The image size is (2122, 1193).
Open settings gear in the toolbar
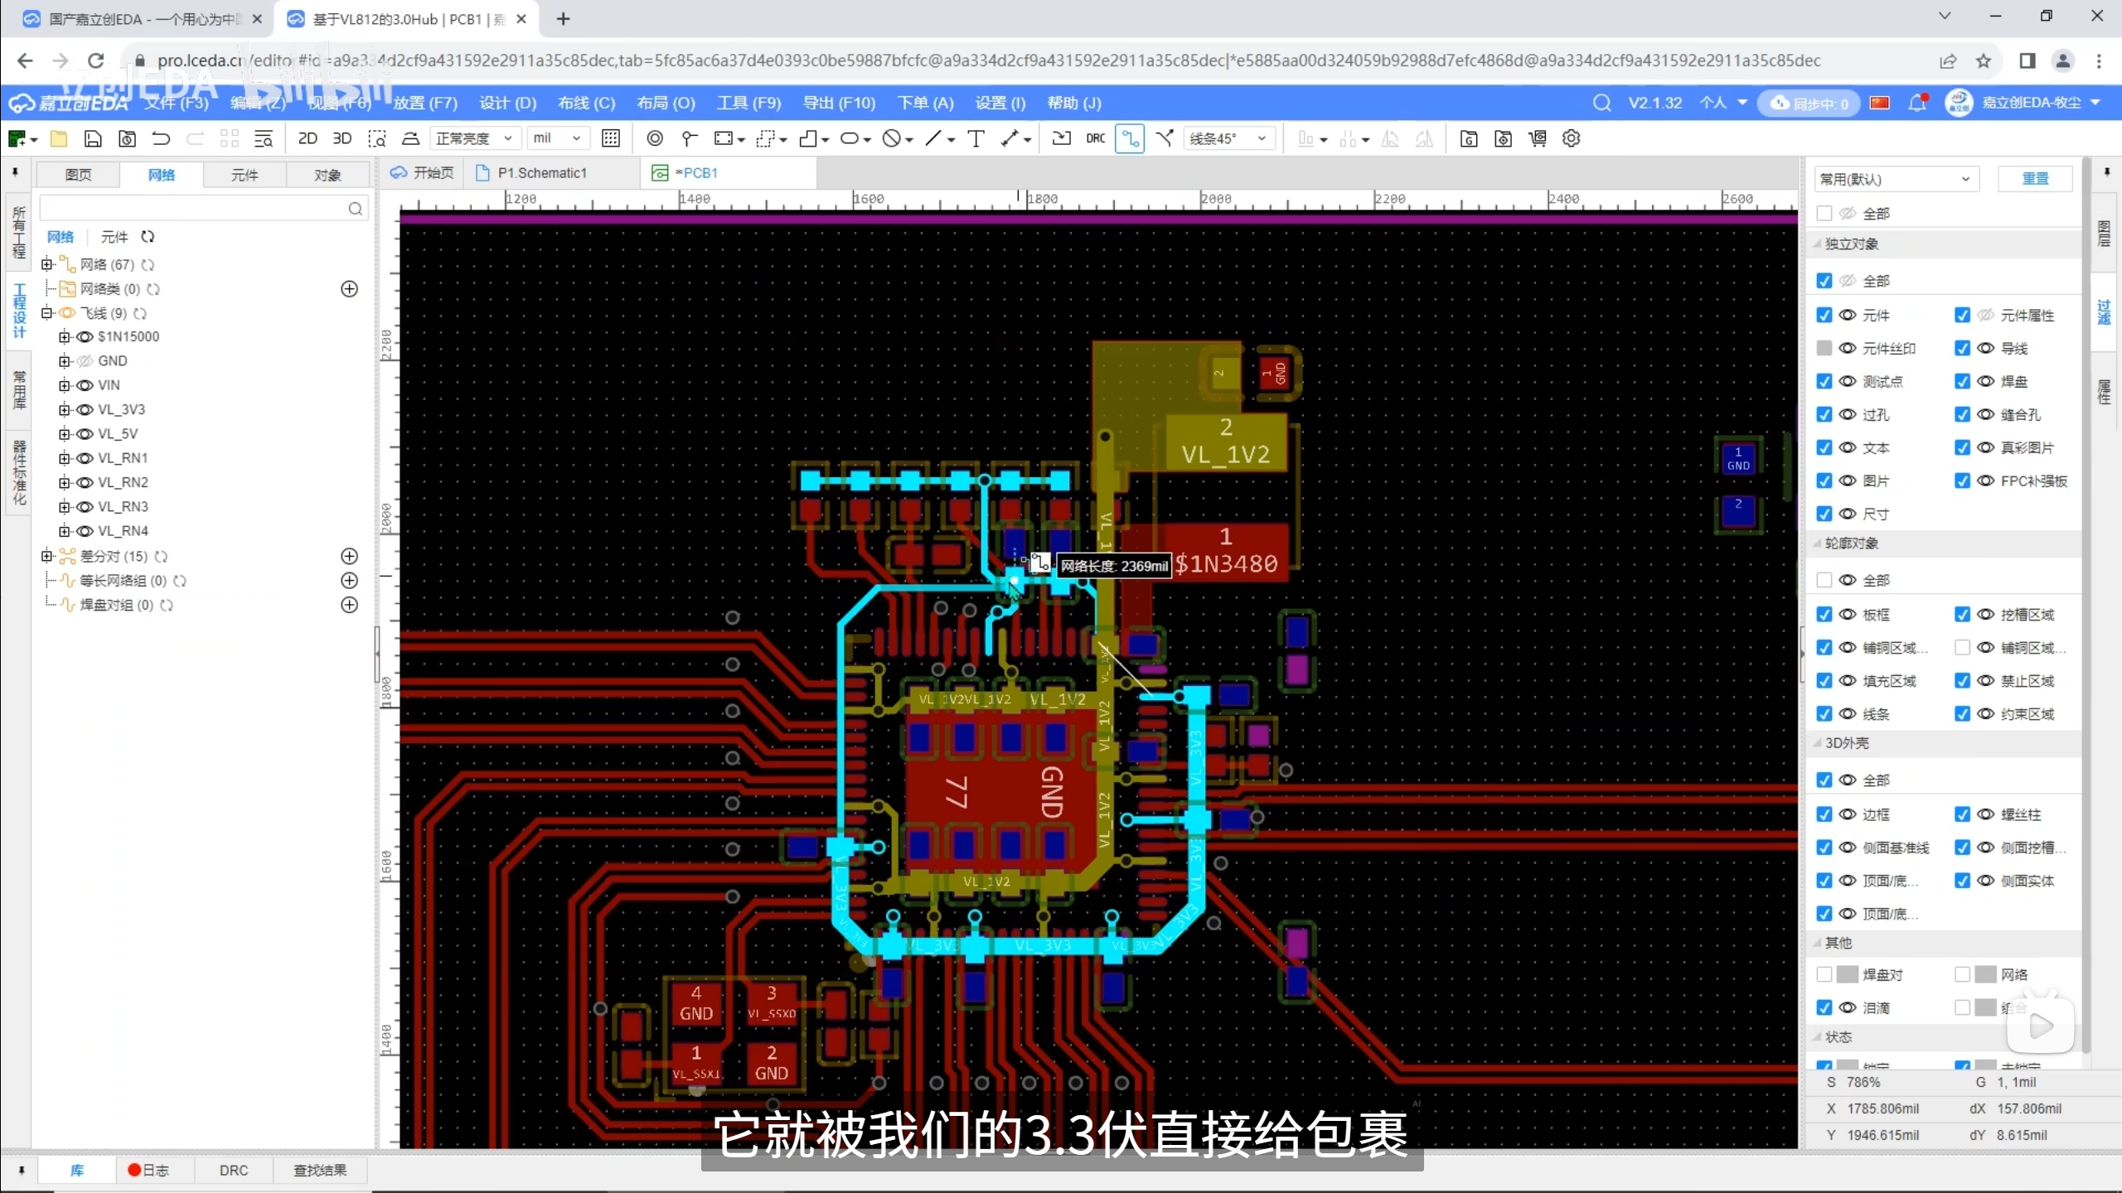click(x=1571, y=138)
